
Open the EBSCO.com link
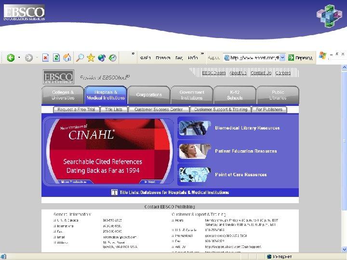point(214,73)
